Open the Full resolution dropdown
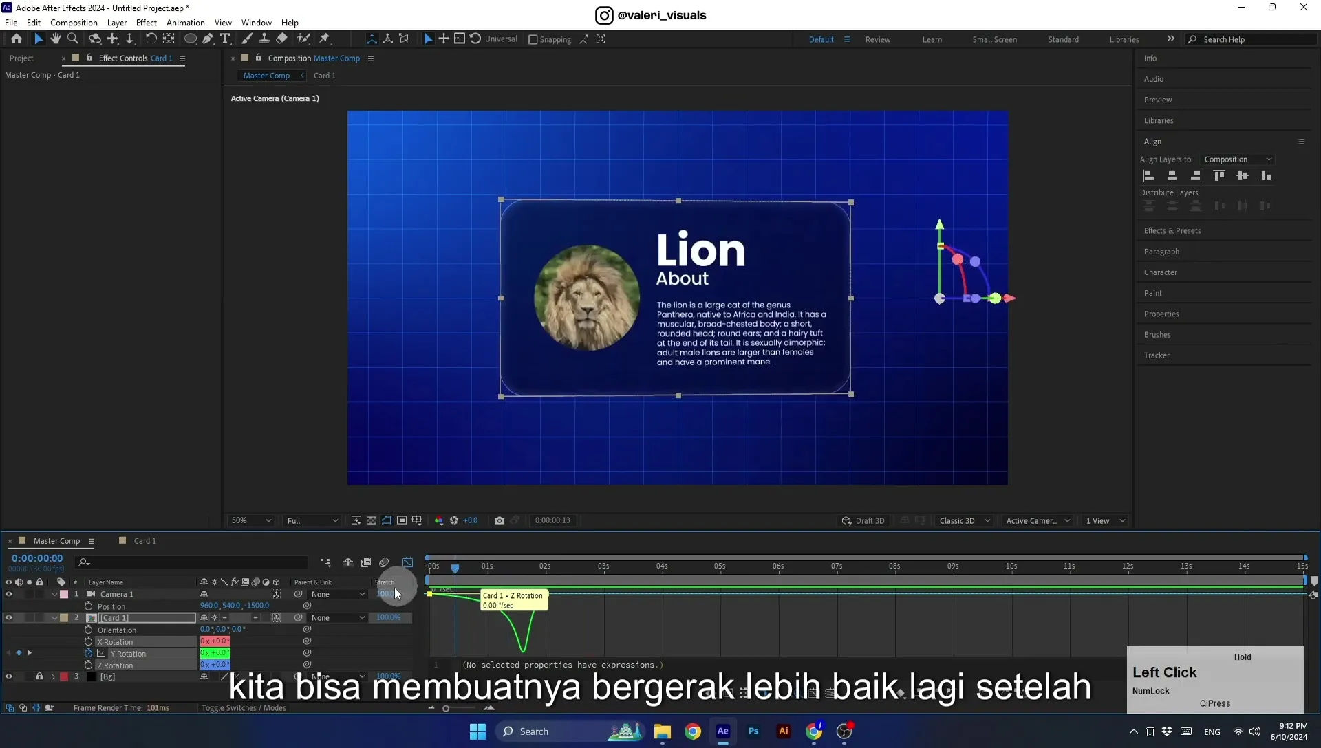Viewport: 1321px width, 748px height. [x=312, y=520]
